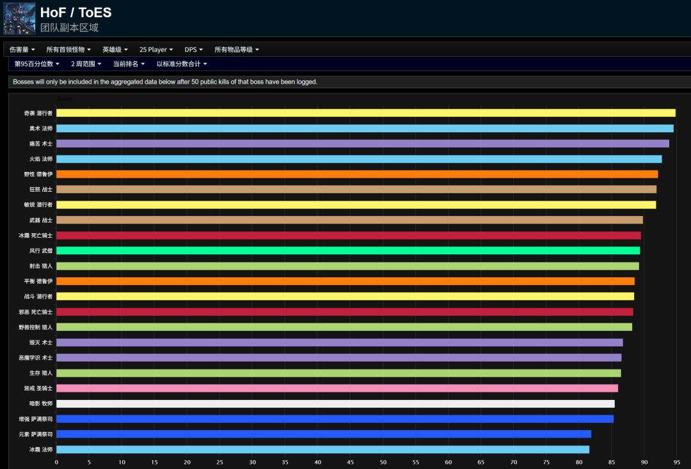Click the 冰霜 死亡骑士 axis label

click(35, 235)
